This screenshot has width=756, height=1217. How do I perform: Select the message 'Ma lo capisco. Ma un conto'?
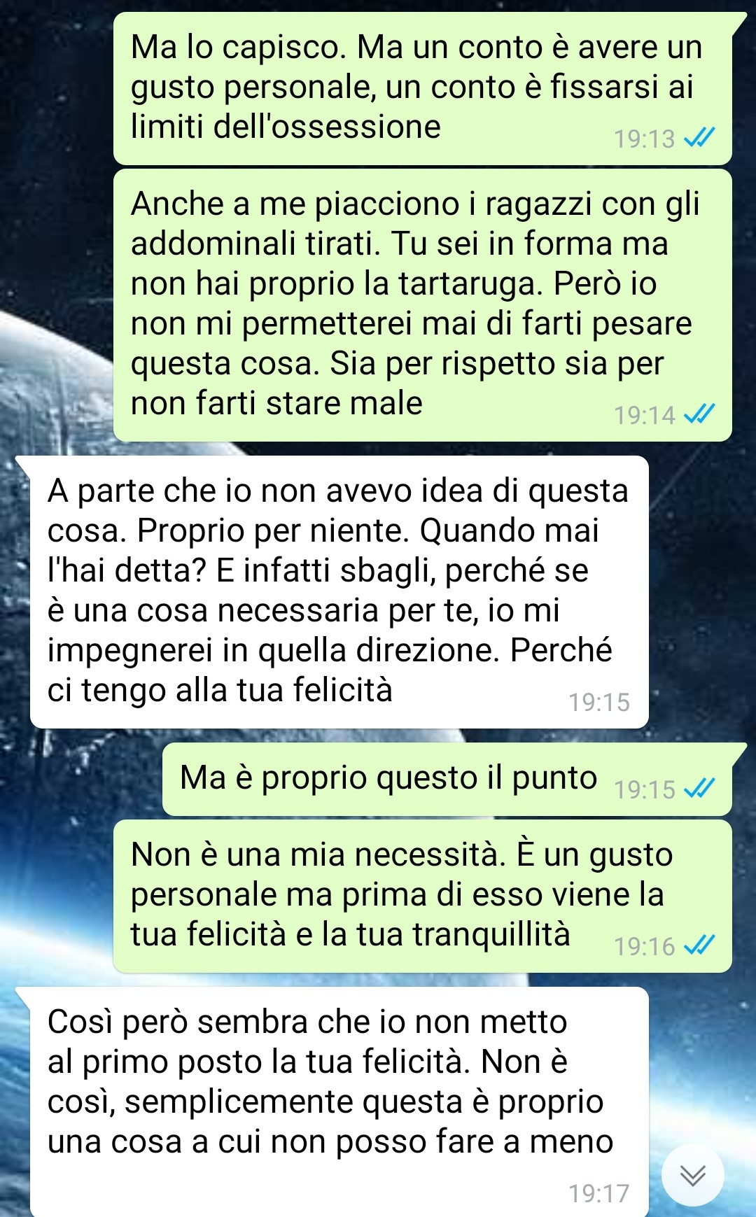point(423,88)
